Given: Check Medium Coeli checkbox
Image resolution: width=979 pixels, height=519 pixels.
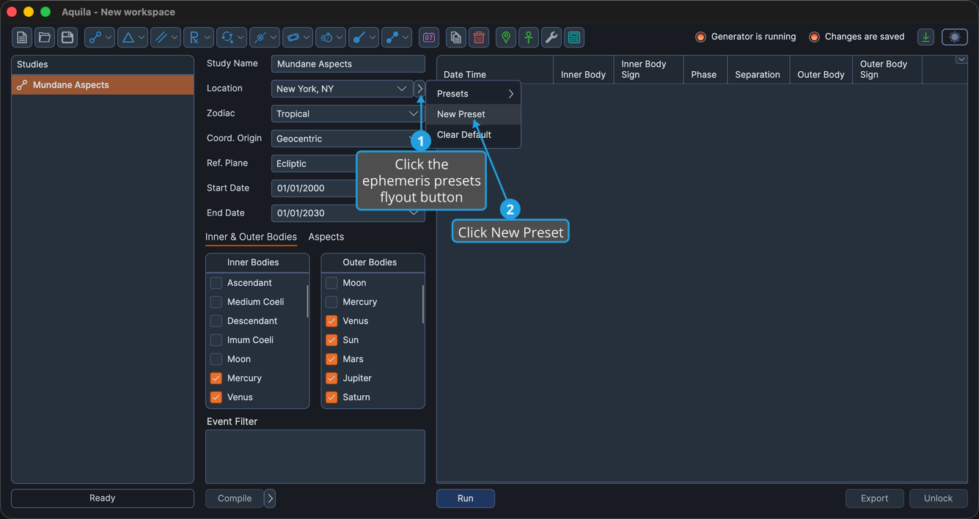Looking at the screenshot, I should pyautogui.click(x=216, y=302).
